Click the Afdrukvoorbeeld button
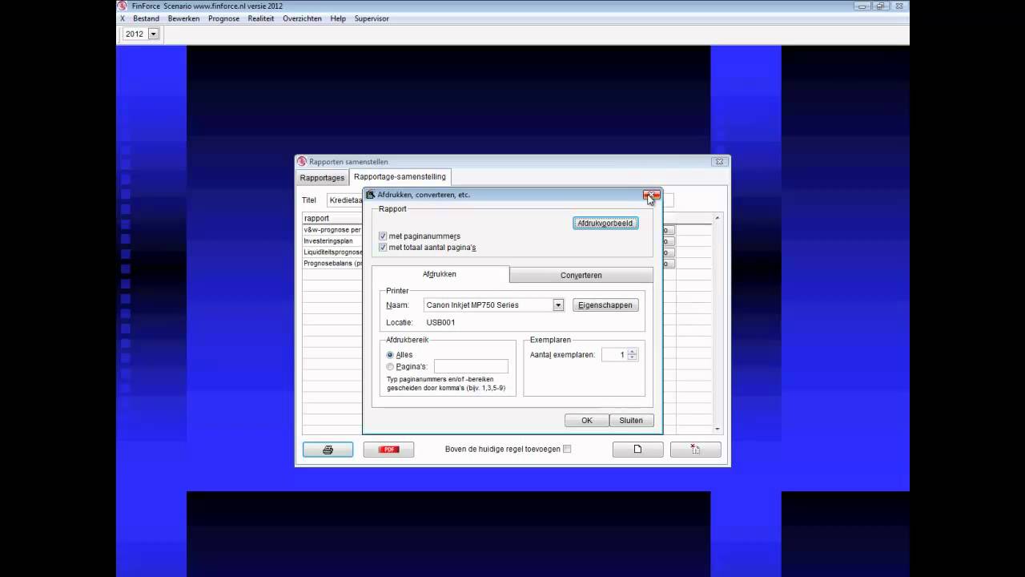 [x=605, y=224]
